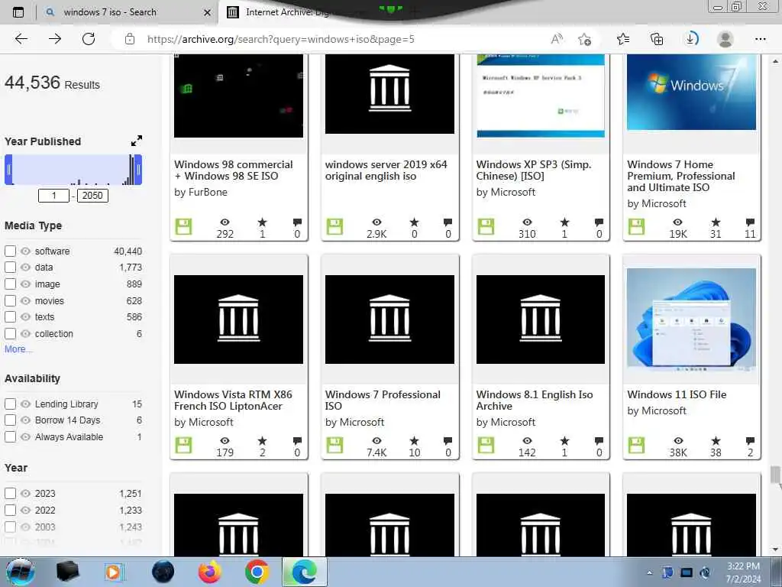
Task: Open media player from the taskbar
Action: coord(114,572)
